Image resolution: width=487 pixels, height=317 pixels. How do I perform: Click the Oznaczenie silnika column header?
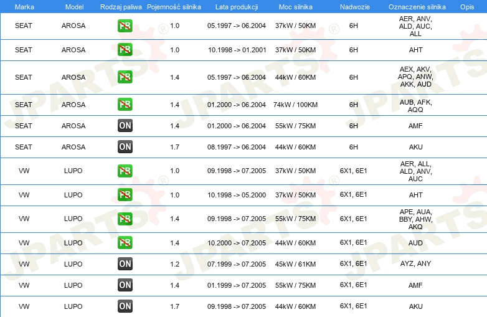[417, 7]
